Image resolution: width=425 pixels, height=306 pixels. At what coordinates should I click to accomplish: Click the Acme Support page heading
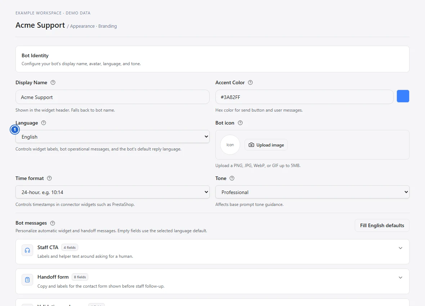(x=40, y=25)
